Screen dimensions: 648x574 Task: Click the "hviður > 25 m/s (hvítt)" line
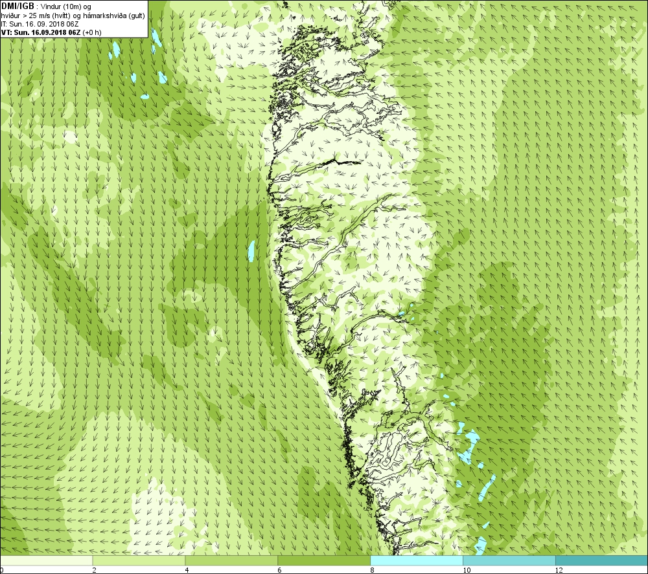tap(73, 16)
